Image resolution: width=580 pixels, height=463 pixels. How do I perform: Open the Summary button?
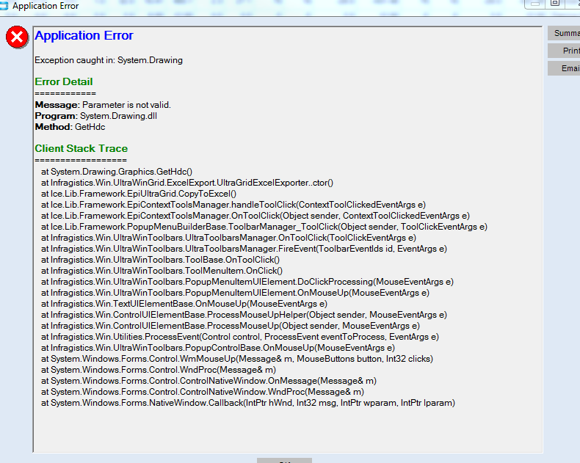coord(564,33)
